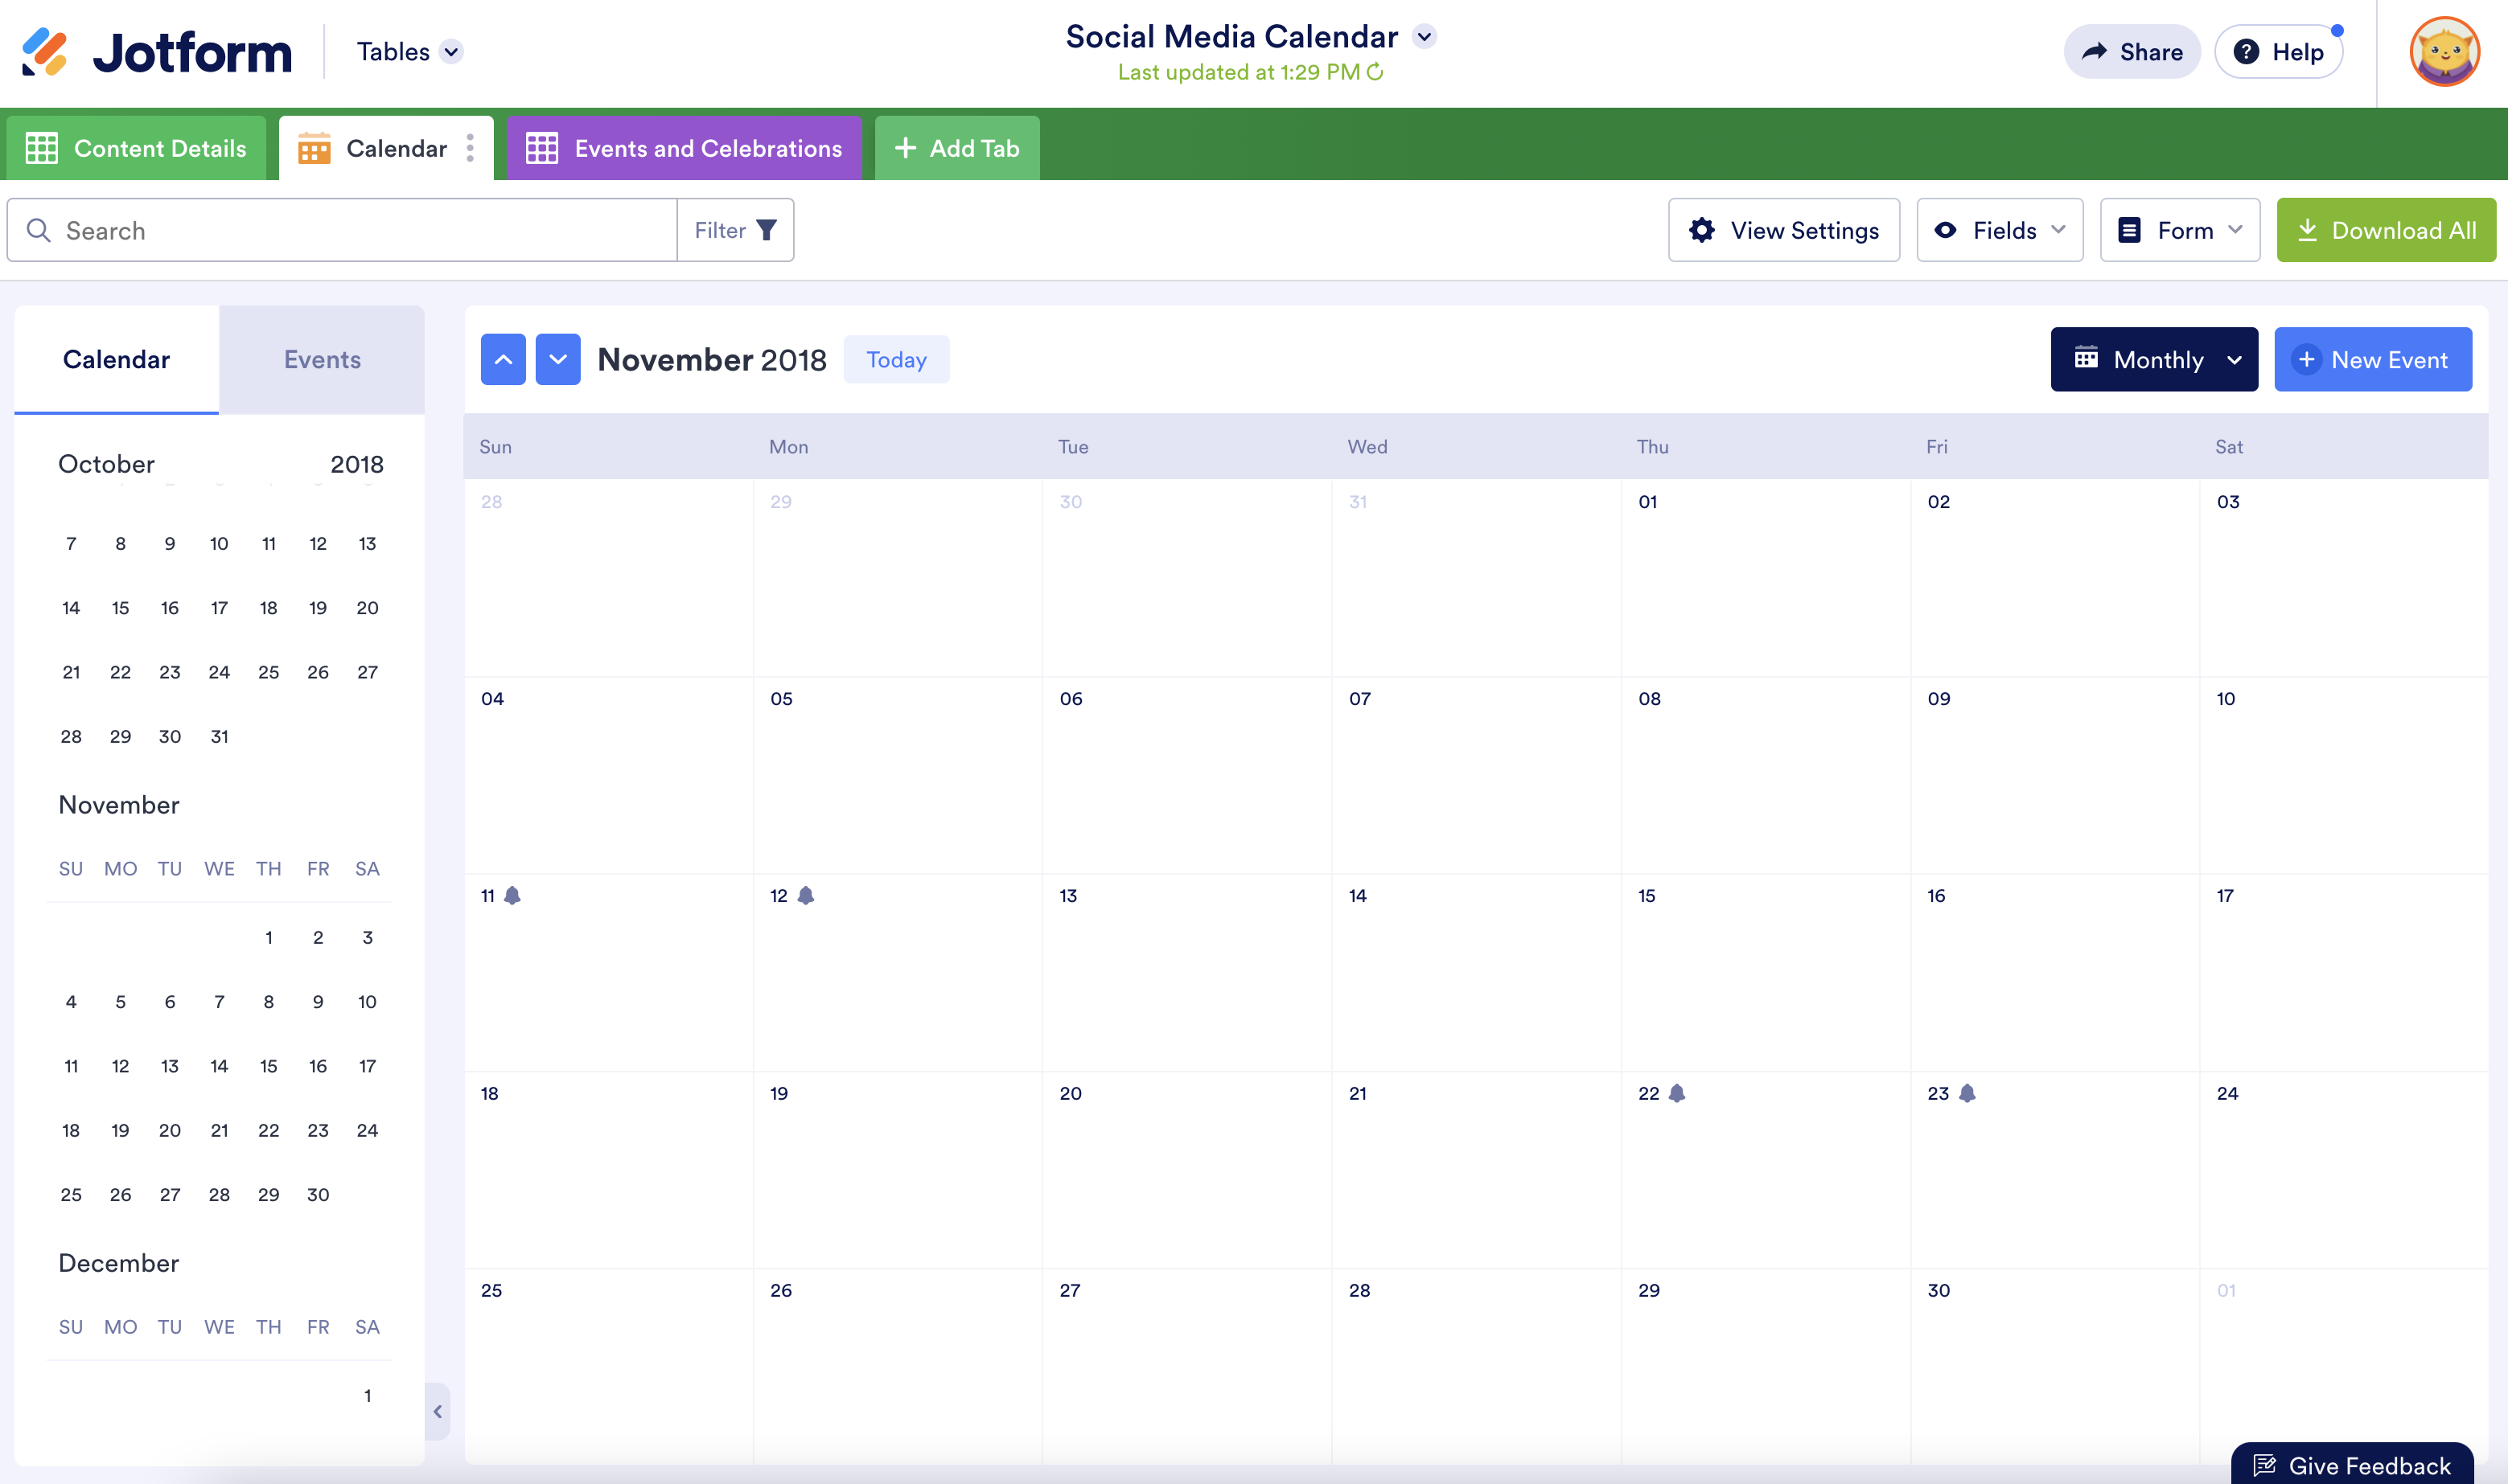Click the bell icon on November 22 cell

click(1678, 1093)
